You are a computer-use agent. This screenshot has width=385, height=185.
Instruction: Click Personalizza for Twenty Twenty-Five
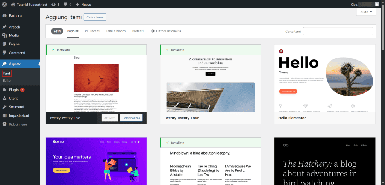point(131,118)
